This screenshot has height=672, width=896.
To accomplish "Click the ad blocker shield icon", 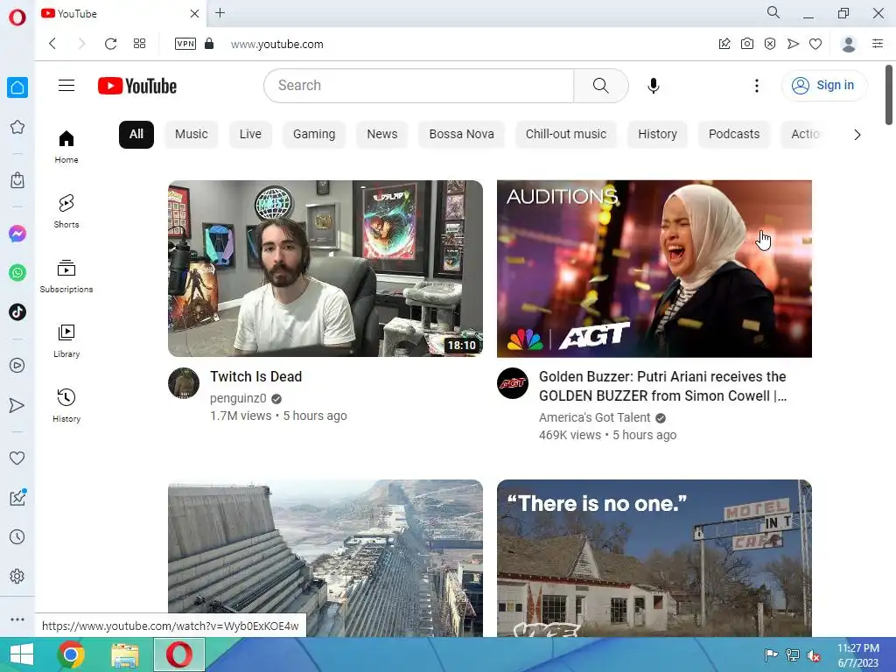I will tap(770, 44).
